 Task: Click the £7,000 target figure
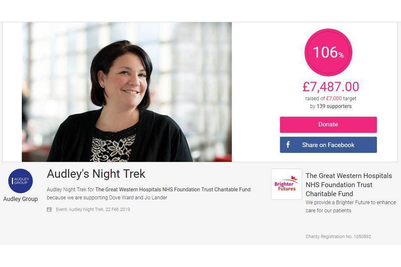click(x=334, y=98)
